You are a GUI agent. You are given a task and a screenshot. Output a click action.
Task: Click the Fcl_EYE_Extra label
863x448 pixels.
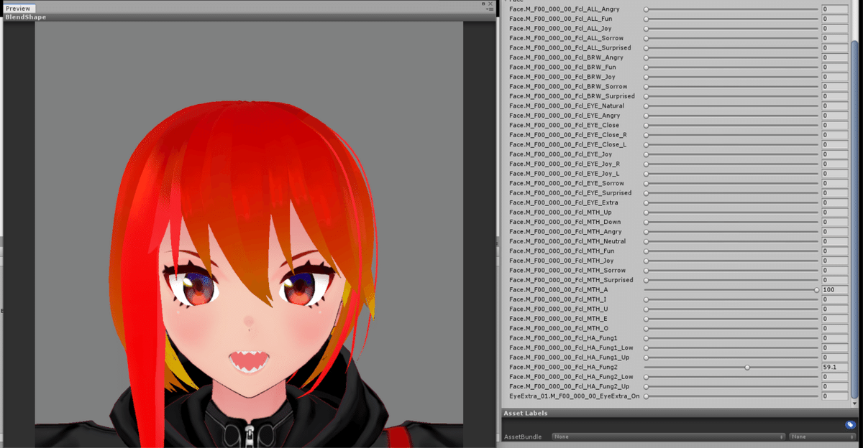564,202
